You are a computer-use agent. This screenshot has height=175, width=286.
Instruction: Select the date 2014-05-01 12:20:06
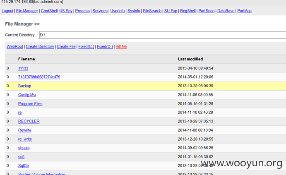pos(195,77)
